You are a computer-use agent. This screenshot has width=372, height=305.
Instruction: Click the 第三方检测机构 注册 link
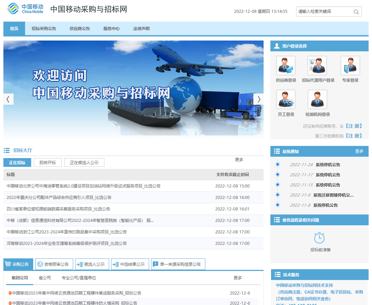(x=354, y=136)
